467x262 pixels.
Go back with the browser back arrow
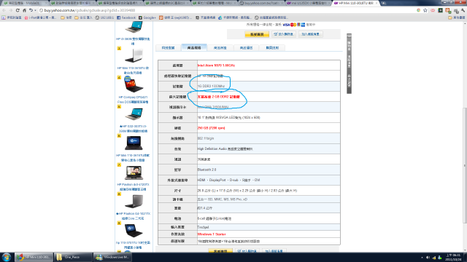4,10
